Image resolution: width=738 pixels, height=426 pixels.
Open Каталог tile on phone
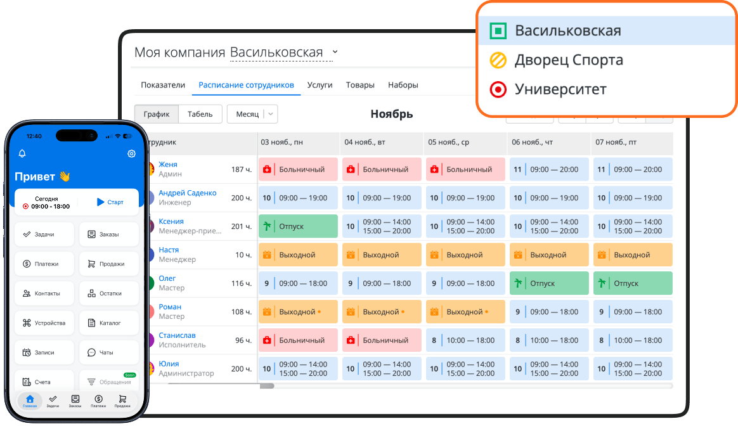coord(108,323)
